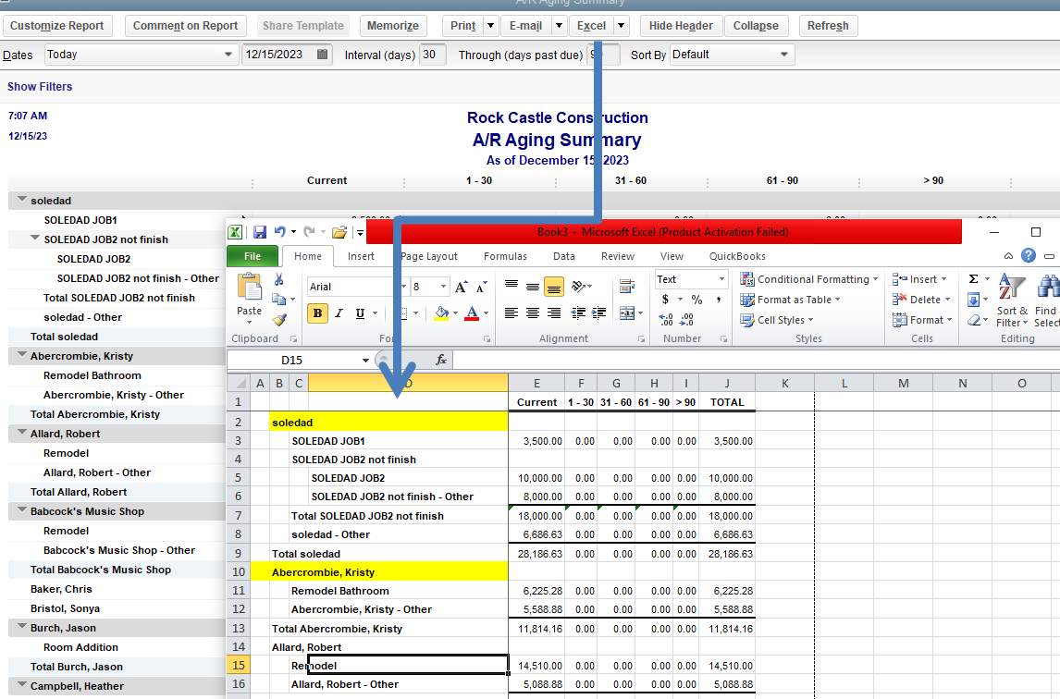Toggle Italic formatting in Excel

pyautogui.click(x=339, y=313)
